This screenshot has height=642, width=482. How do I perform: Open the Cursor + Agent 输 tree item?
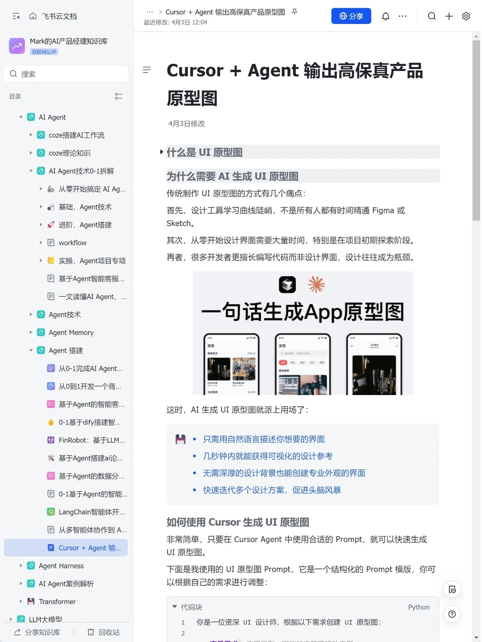66,547
